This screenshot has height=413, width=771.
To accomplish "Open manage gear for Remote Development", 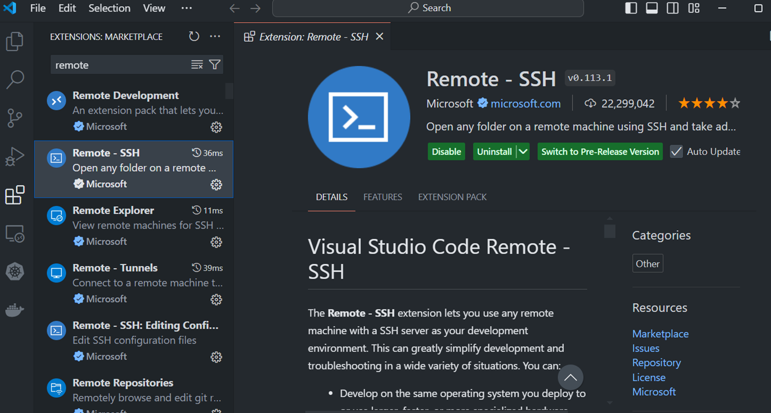I will (216, 127).
